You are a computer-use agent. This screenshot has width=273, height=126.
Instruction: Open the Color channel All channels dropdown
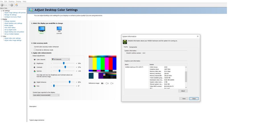(61, 59)
